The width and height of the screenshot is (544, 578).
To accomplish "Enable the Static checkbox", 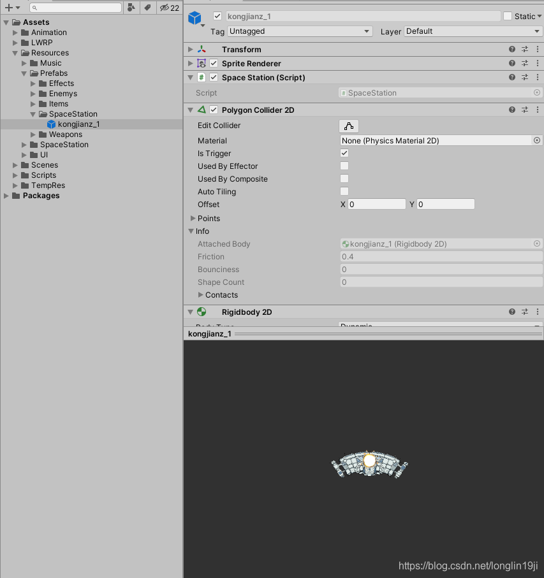I will point(508,16).
